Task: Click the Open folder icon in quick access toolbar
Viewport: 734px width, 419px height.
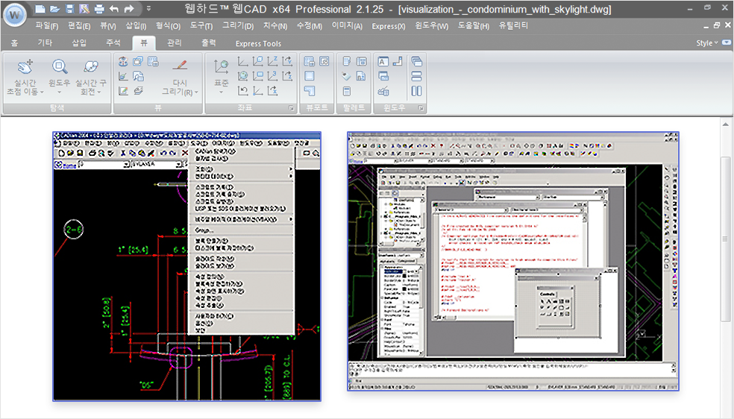Action: coord(54,8)
